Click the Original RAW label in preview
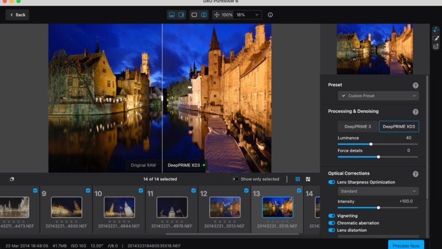 point(143,165)
